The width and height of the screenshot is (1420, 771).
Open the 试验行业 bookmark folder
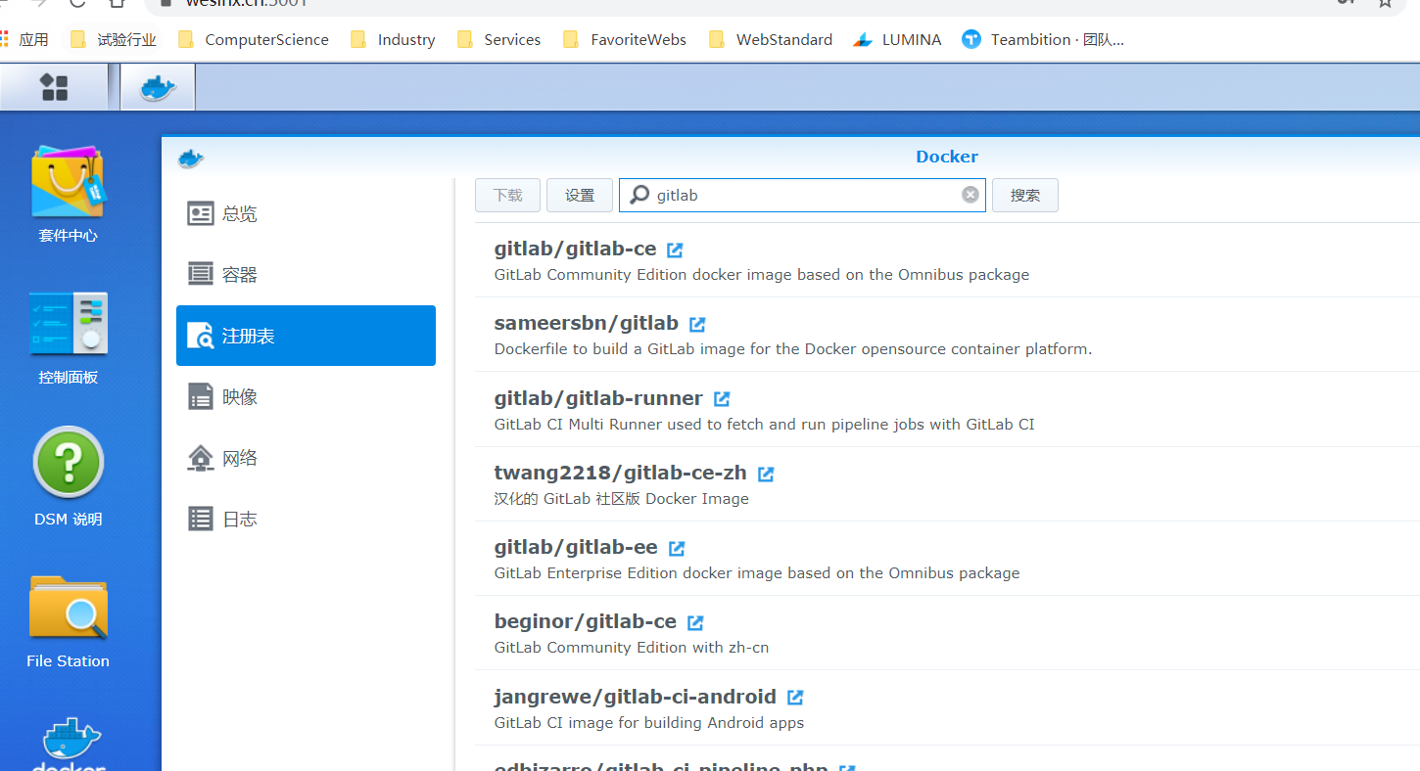(x=115, y=40)
